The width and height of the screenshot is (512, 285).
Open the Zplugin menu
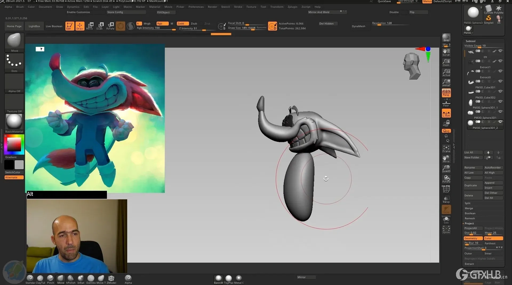tap(292, 7)
